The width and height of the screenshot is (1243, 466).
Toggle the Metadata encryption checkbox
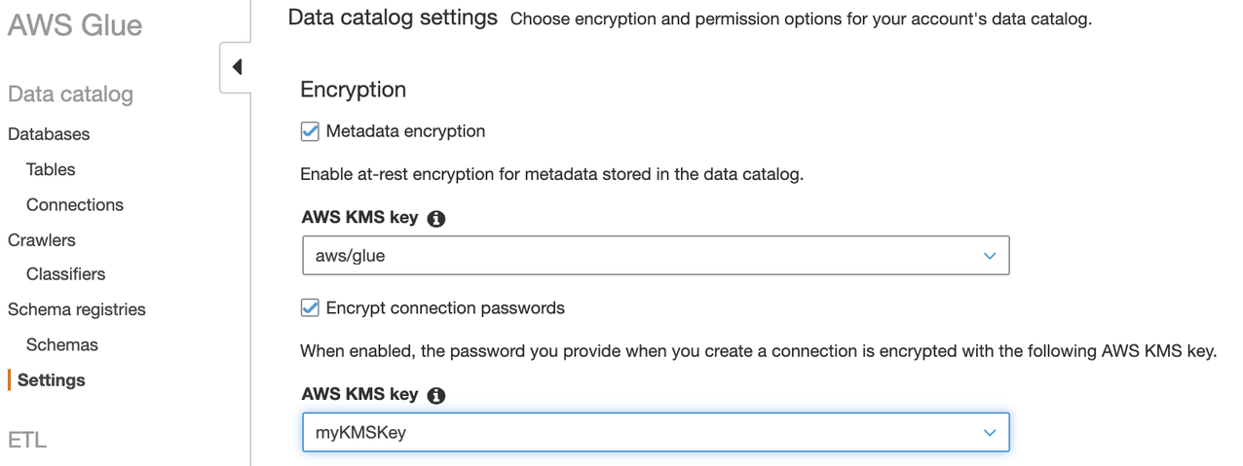click(x=310, y=131)
